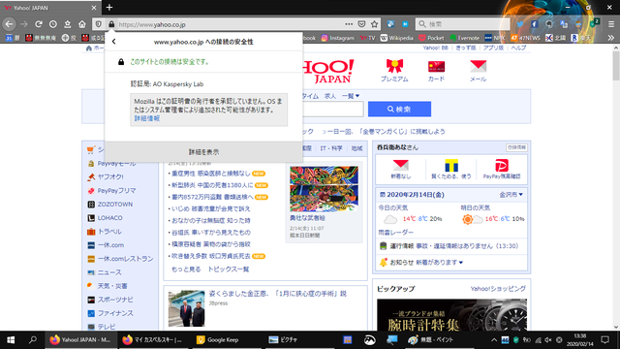Go back with the browser back arrow
Image resolution: width=620 pixels, height=349 pixels.
click(x=9, y=24)
